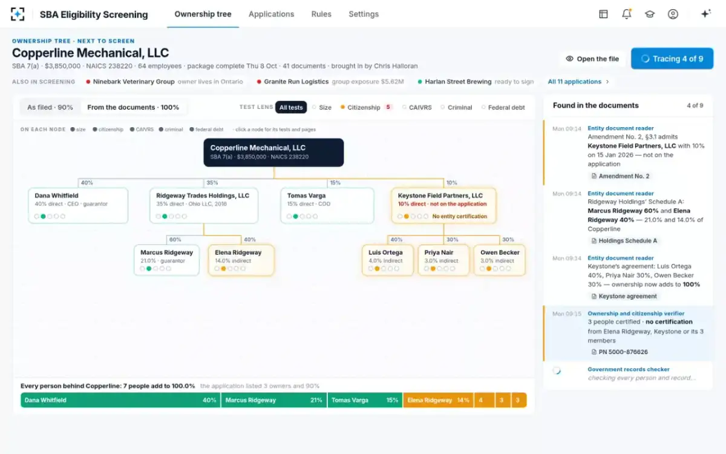Open the Ownership and citizenship verifier entry
726x454 pixels.
[628, 333]
